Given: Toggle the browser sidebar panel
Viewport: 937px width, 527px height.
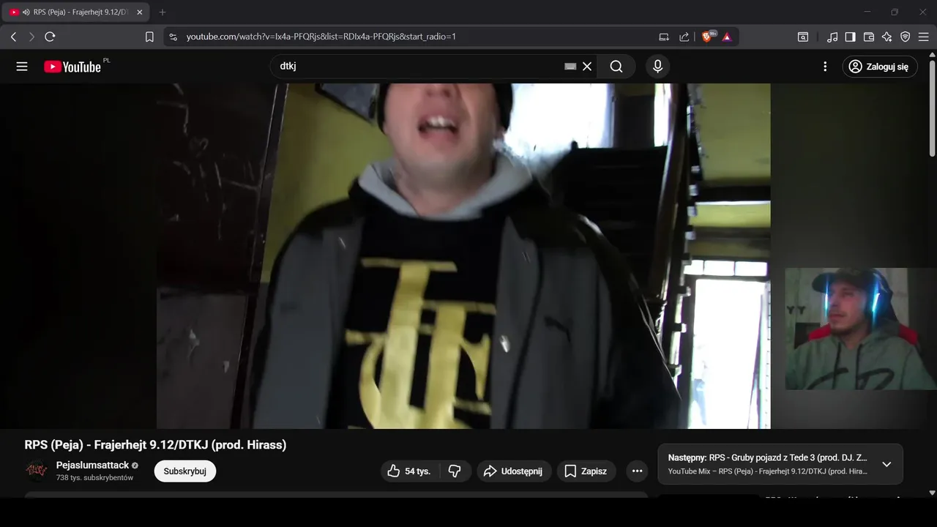Looking at the screenshot, I should pyautogui.click(x=850, y=37).
